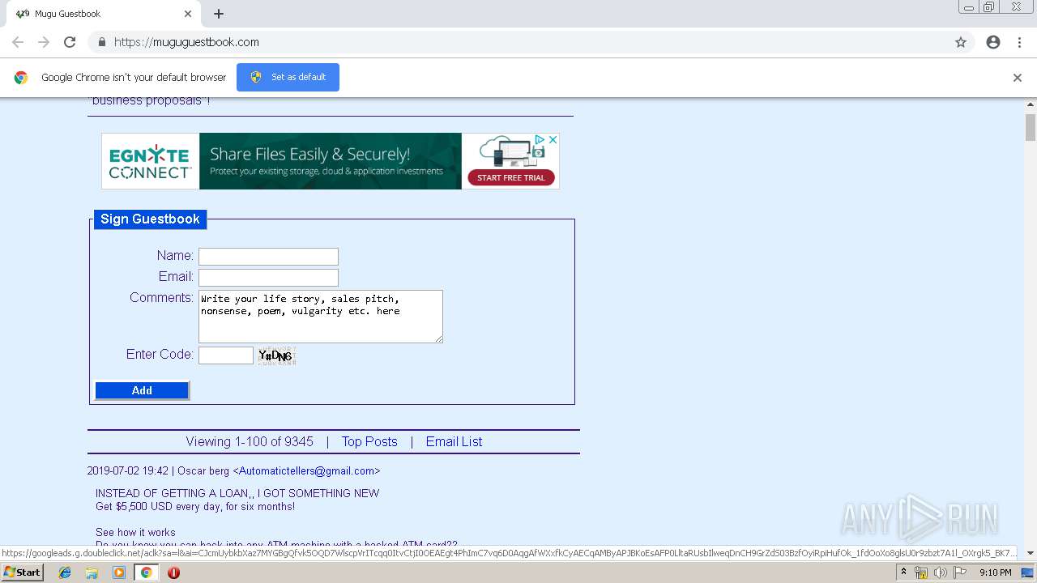The height and width of the screenshot is (583, 1037).
Task: Reload the Mugu Guestbook page
Action: click(x=70, y=42)
